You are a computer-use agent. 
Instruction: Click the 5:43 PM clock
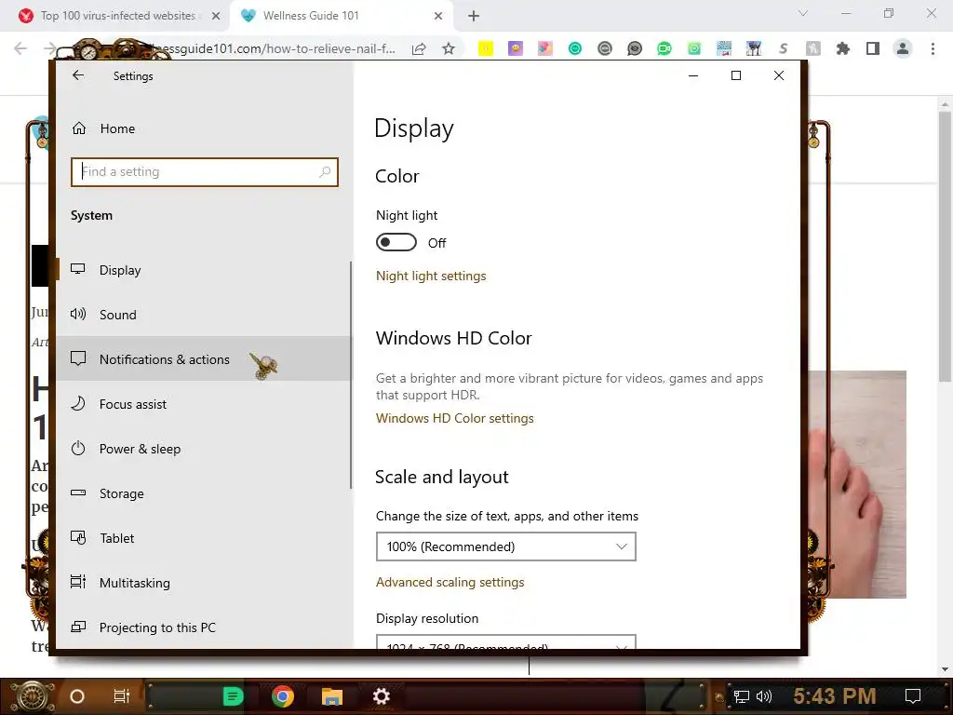(x=835, y=696)
